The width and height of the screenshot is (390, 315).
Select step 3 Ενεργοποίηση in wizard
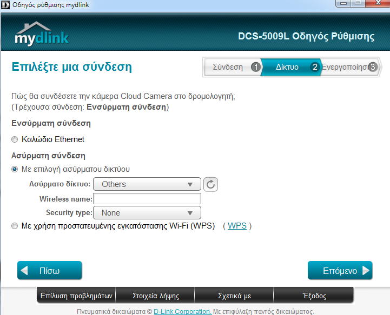click(x=350, y=67)
